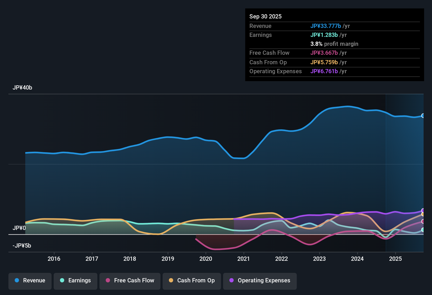This screenshot has width=432, height=295.
Task: Click the Free Cash Flow tooltip row label
Action: tap(269, 53)
